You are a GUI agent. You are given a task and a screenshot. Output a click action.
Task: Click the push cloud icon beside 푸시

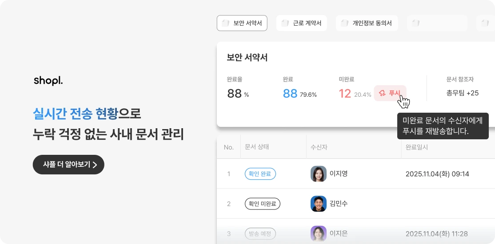(382, 93)
